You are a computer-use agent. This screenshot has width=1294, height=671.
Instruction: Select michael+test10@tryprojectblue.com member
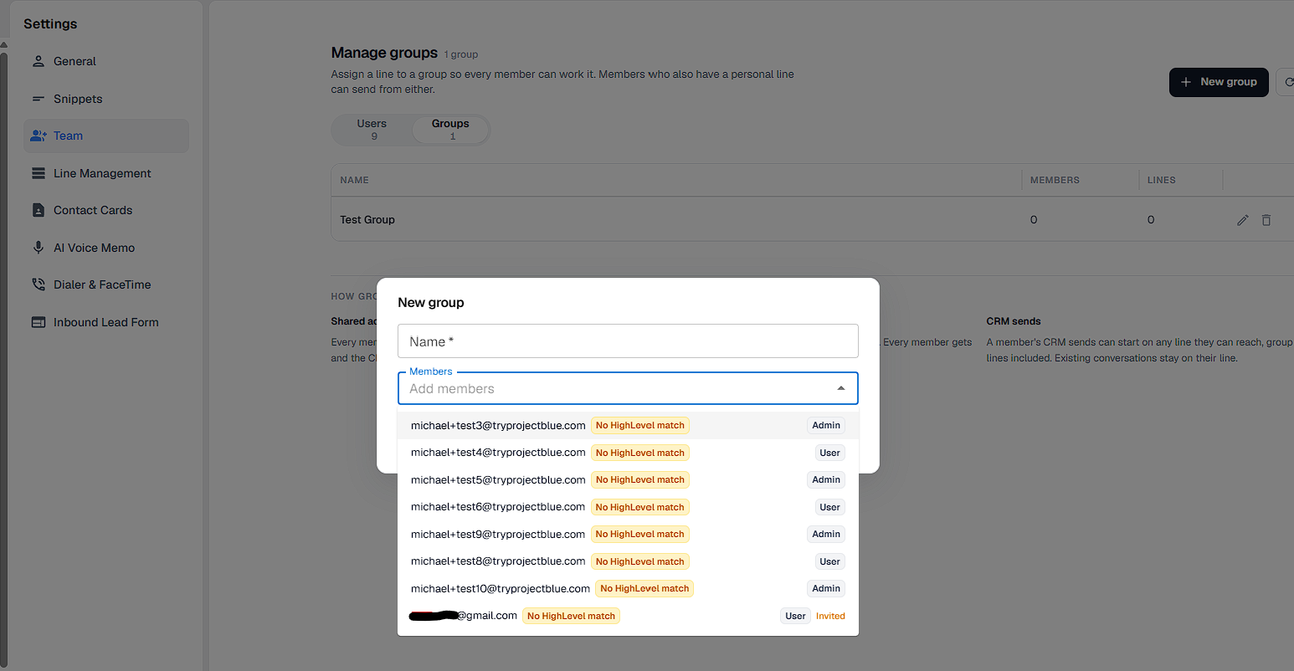[628, 588]
